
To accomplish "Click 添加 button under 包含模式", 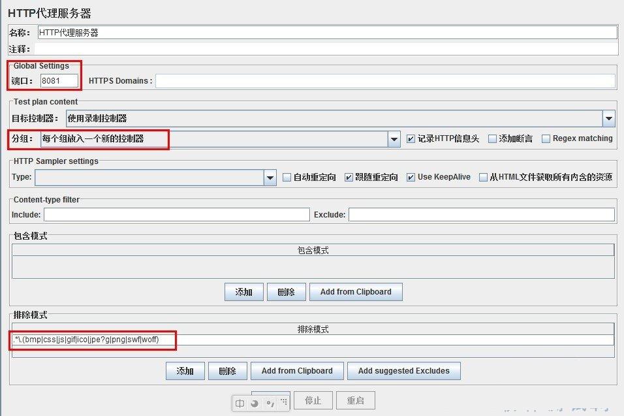I will (243, 292).
